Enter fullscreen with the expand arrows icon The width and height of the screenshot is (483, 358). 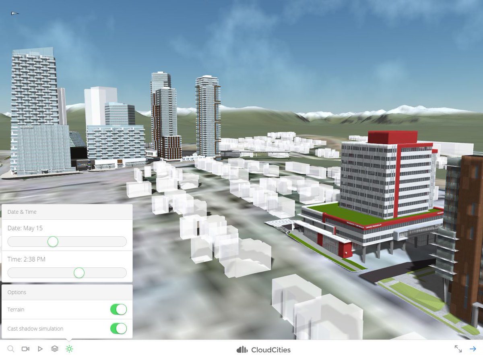(x=458, y=349)
